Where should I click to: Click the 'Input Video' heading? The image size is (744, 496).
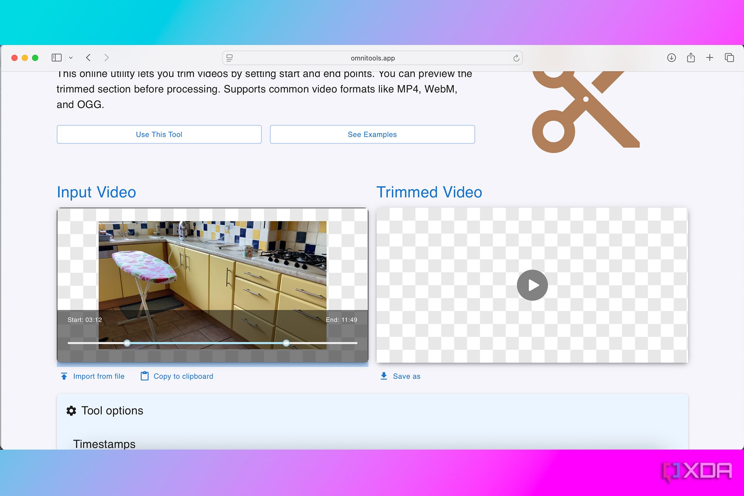tap(96, 192)
